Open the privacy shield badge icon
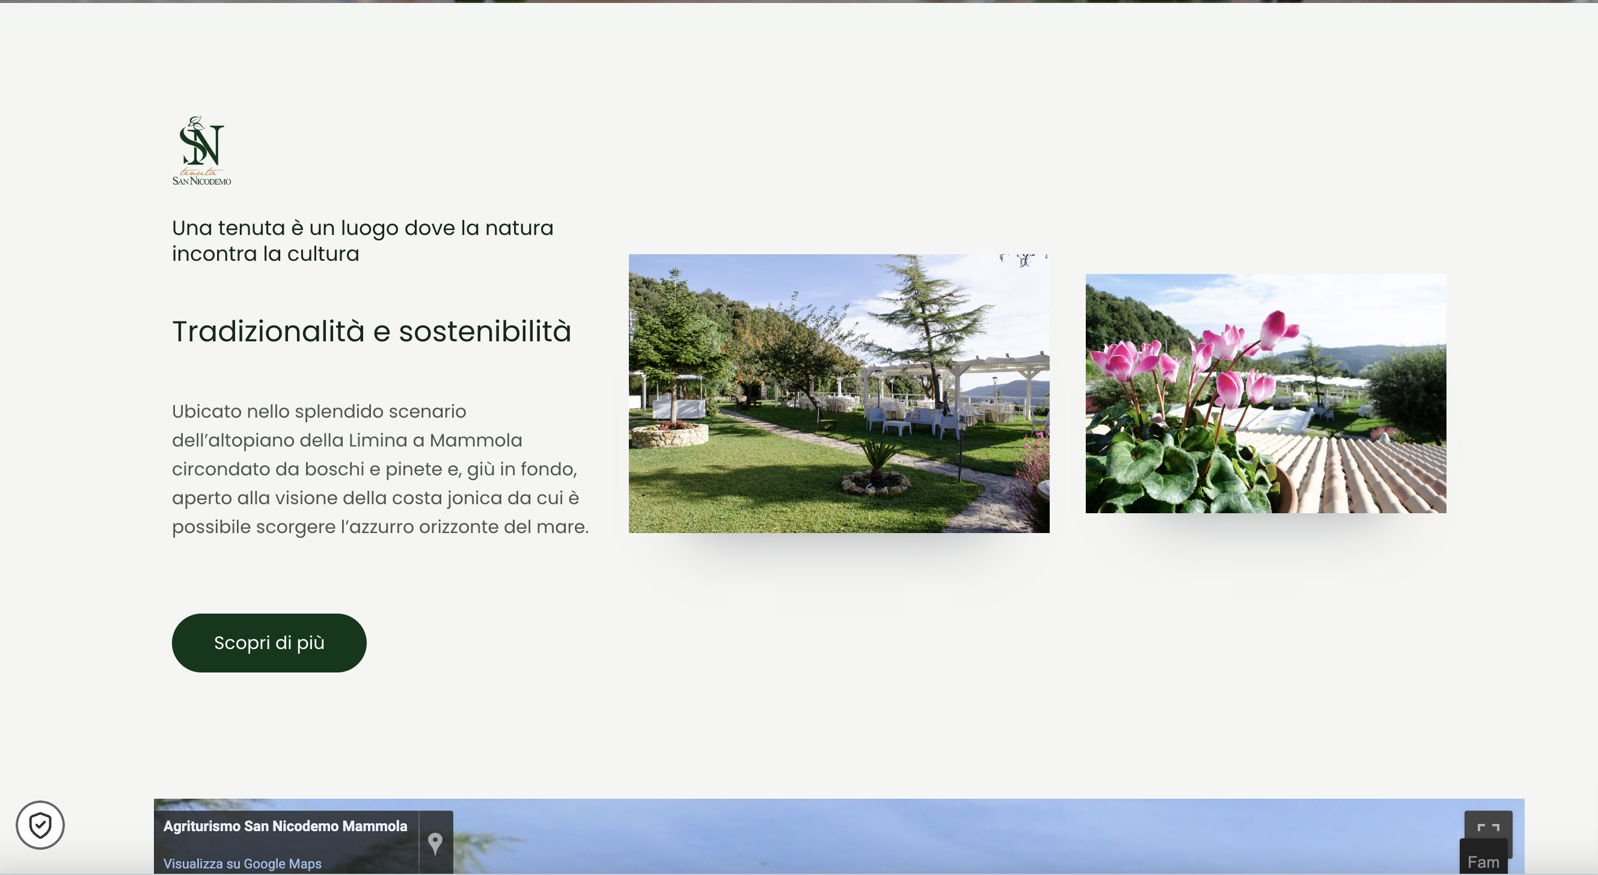 point(40,825)
